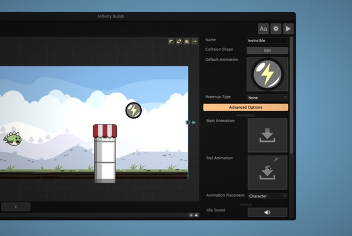This screenshot has height=236, width=352.
Task: Select the green dinosaur character
Action: [12, 139]
